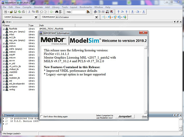Enable "Don't show this dialog again" checkbox
Viewport: 184px width, 137px height.
click(41, 117)
